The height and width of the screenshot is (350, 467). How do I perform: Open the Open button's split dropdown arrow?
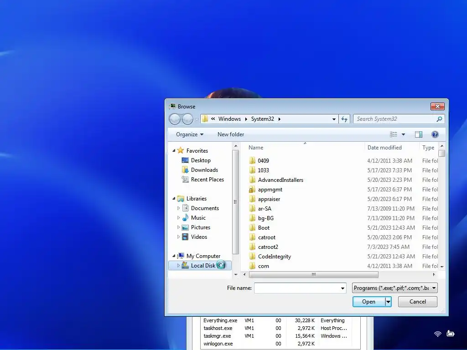point(388,302)
